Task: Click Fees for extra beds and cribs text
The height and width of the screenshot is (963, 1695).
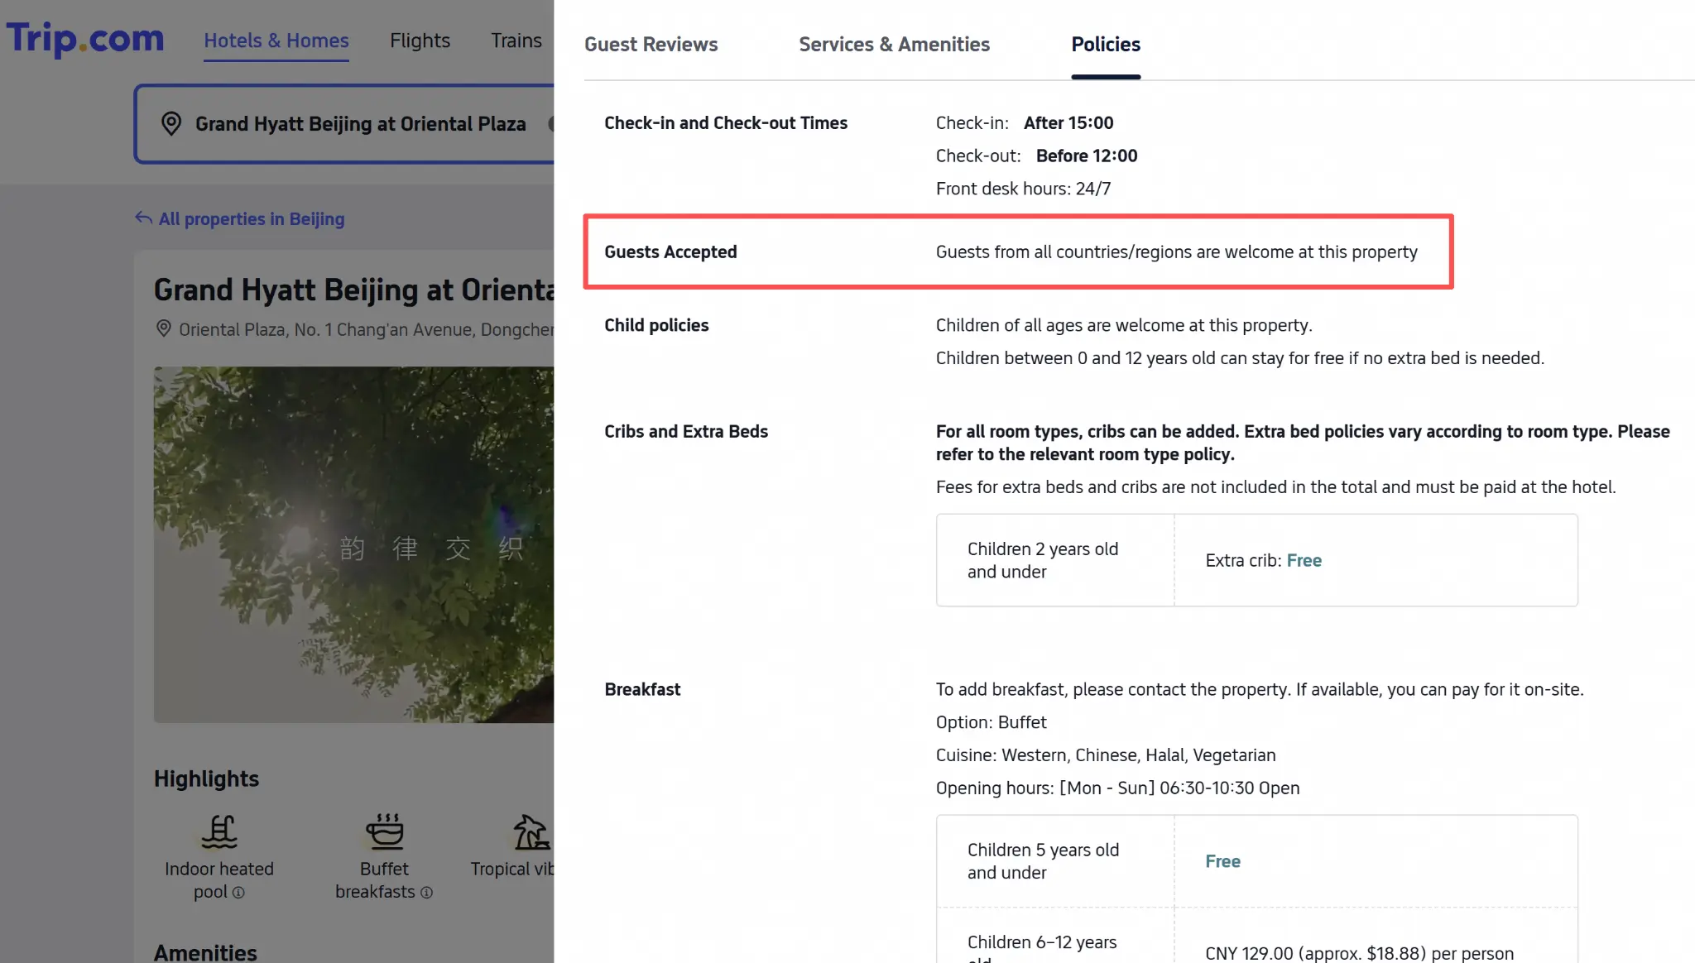Action: [1275, 487]
